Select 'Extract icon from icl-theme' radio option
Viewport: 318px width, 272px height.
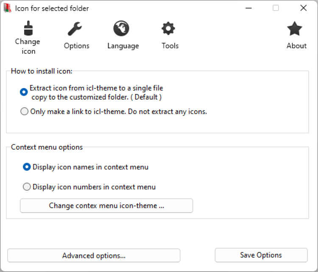(24, 92)
